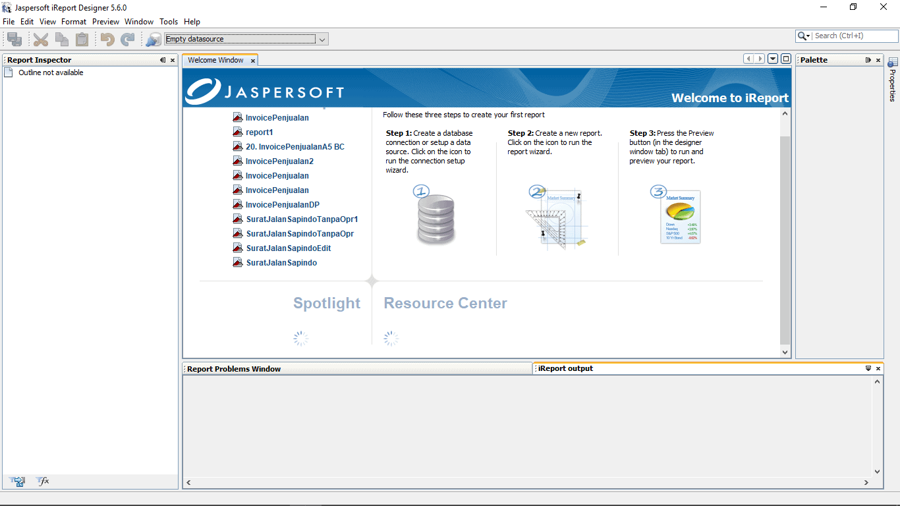Viewport: 900px width, 506px height.
Task: Close the Palette panel
Action: (878, 60)
